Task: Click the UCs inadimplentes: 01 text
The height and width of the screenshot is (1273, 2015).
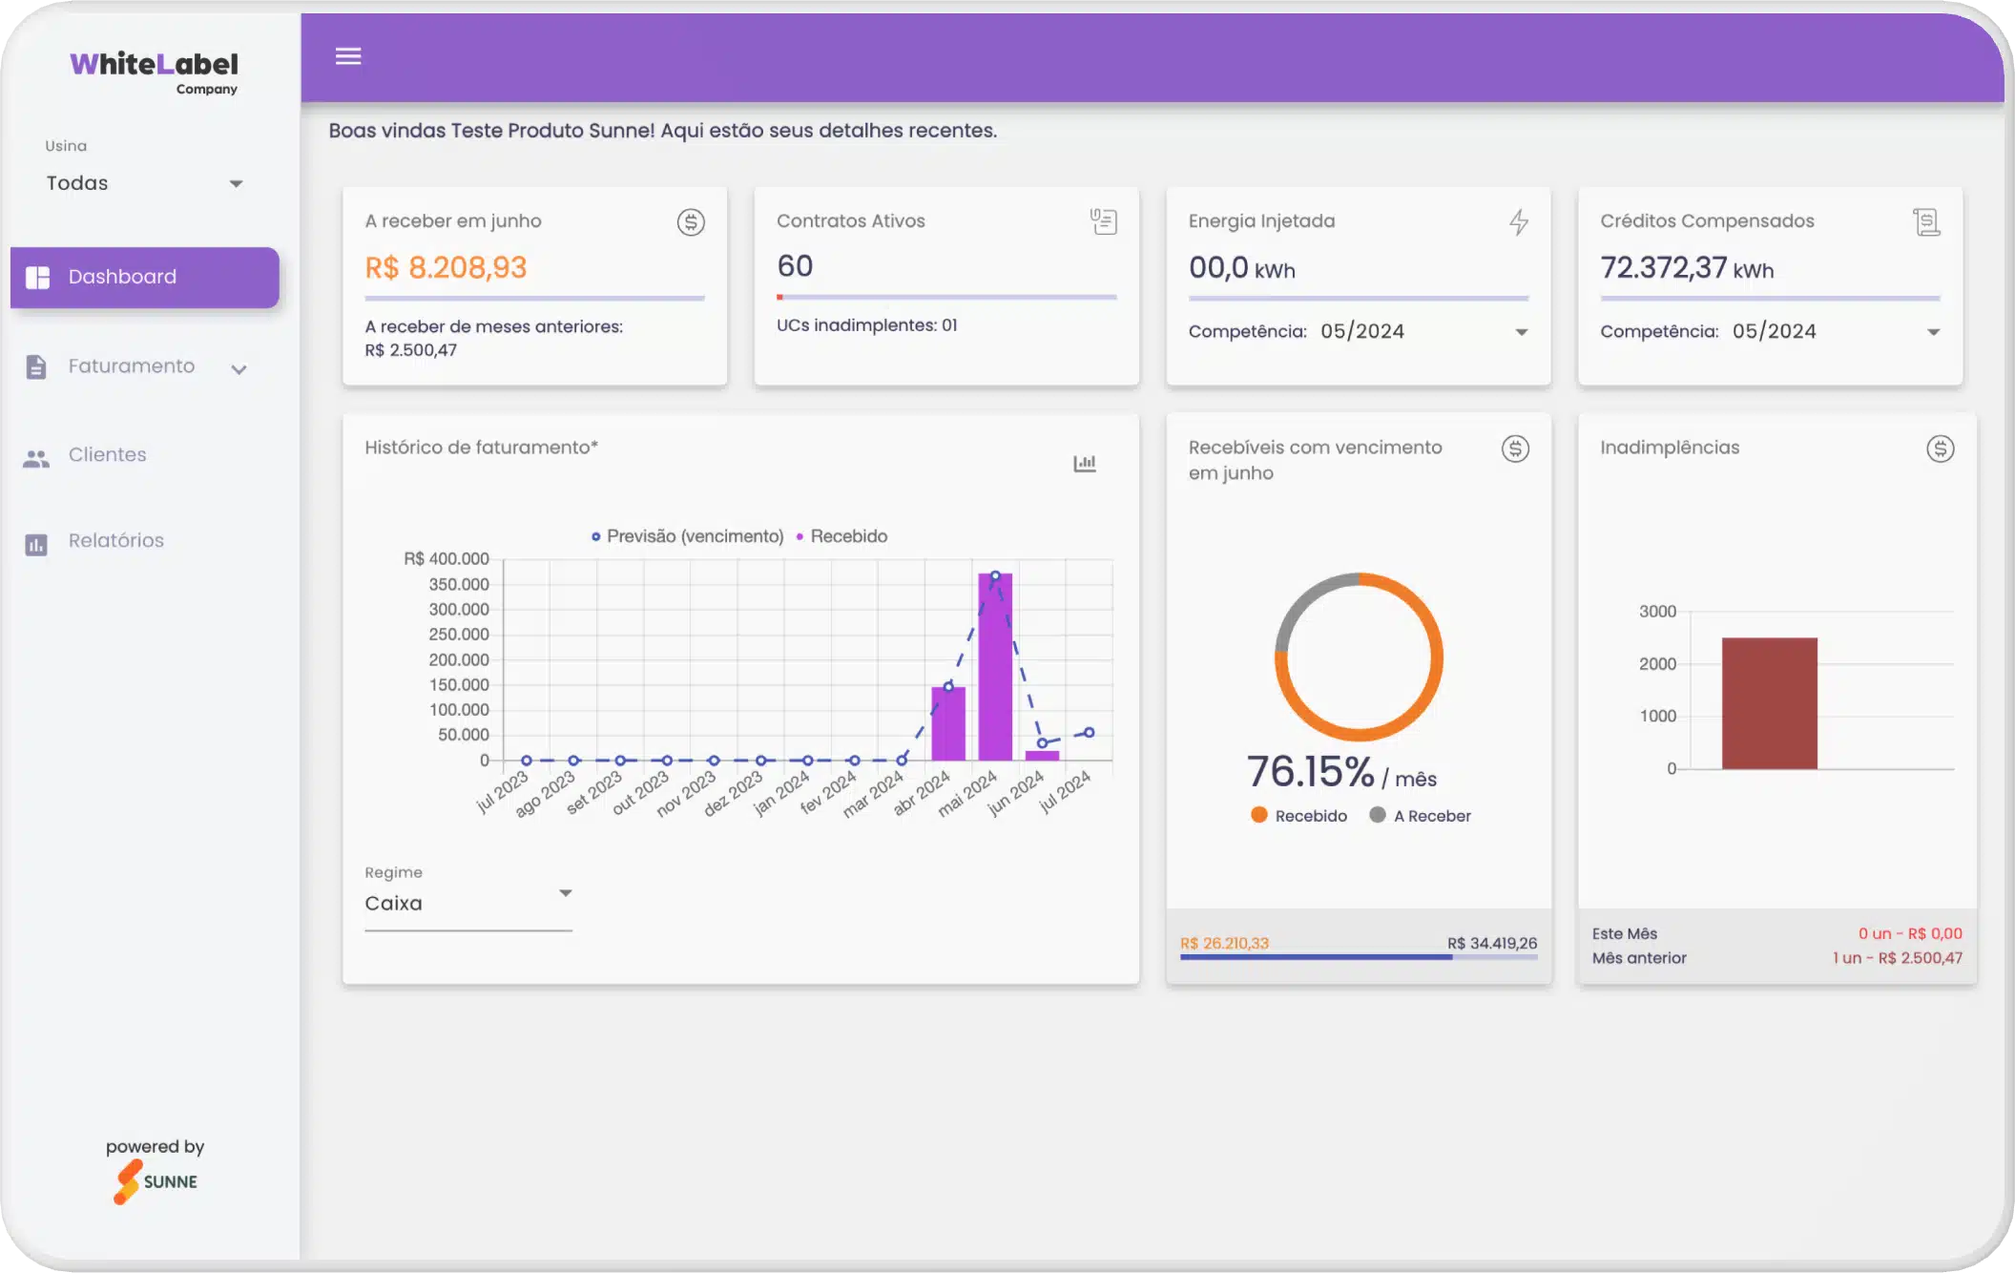Action: 867,325
